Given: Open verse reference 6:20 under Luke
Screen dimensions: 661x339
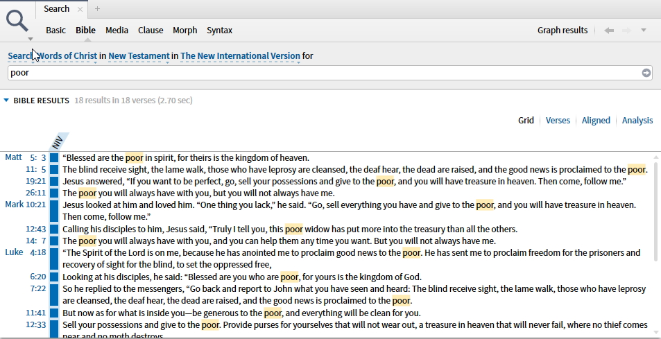Looking at the screenshot, I should (x=38, y=277).
